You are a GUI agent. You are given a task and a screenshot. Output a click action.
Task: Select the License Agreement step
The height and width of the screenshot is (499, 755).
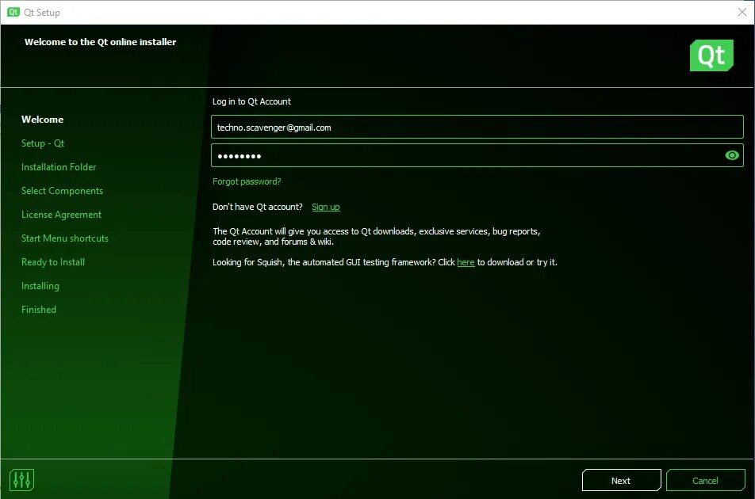(x=62, y=215)
